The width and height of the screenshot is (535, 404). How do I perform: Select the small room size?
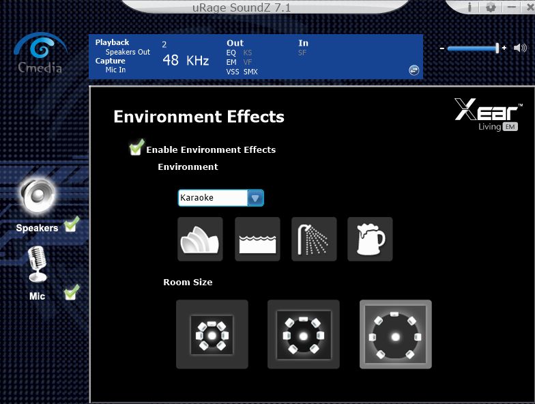pyautogui.click(x=212, y=334)
